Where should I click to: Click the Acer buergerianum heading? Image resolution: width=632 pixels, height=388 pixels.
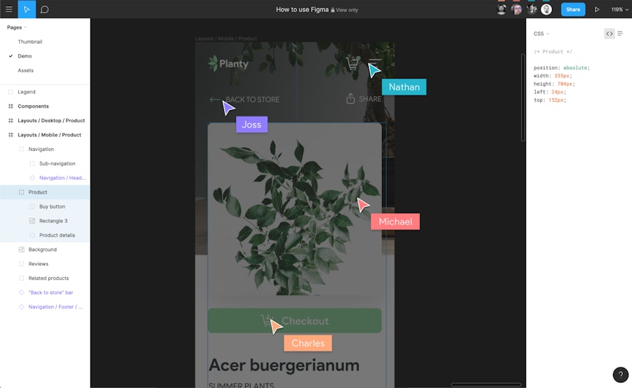(x=284, y=365)
